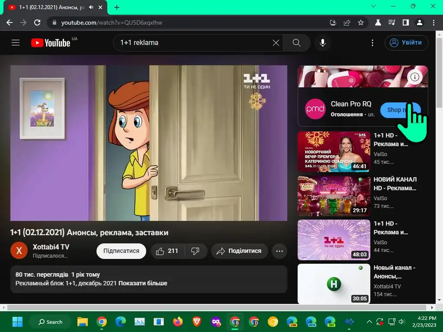Open the pmd advertiser logo
The height and width of the screenshot is (332, 443).
tap(315, 109)
